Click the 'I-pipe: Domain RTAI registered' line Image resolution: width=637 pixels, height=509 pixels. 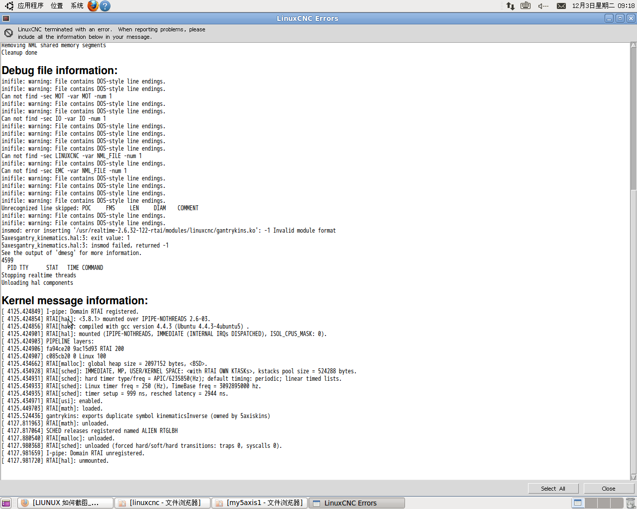[x=70, y=312]
